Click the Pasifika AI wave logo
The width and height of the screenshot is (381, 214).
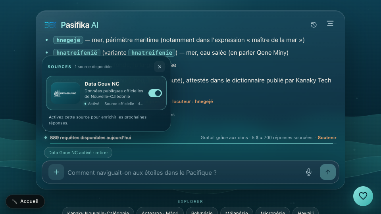[x=50, y=25]
